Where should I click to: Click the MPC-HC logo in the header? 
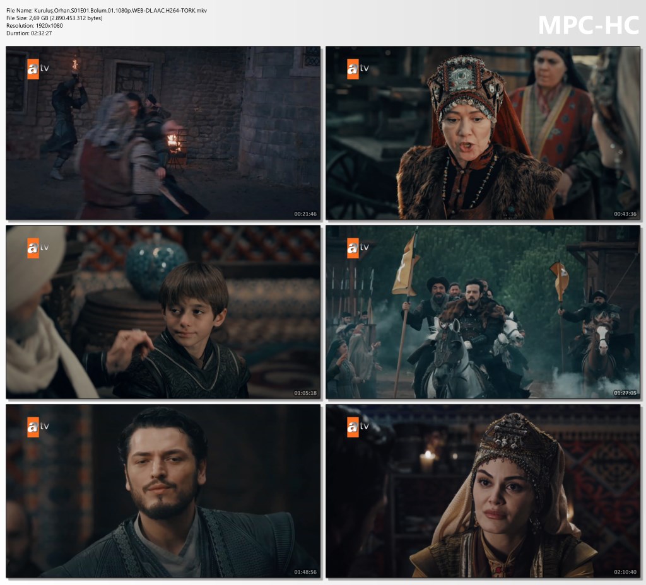(588, 25)
